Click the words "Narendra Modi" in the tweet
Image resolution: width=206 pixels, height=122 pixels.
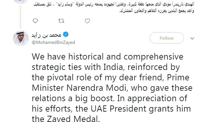(x=97, y=88)
